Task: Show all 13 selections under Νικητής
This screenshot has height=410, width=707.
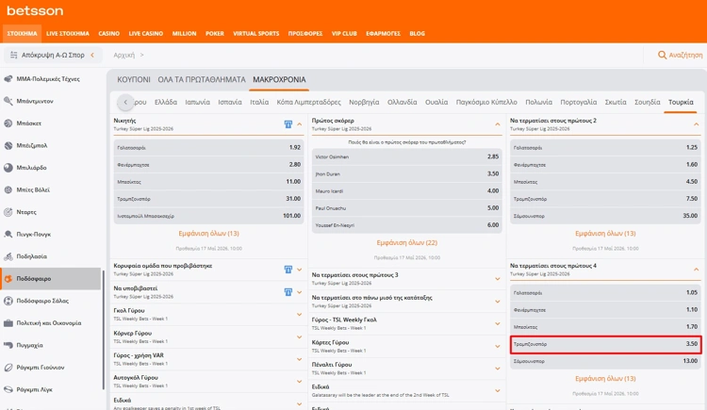Action: coord(208,233)
